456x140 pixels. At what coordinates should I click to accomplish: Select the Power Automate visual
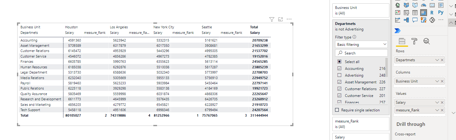(x=398, y=30)
